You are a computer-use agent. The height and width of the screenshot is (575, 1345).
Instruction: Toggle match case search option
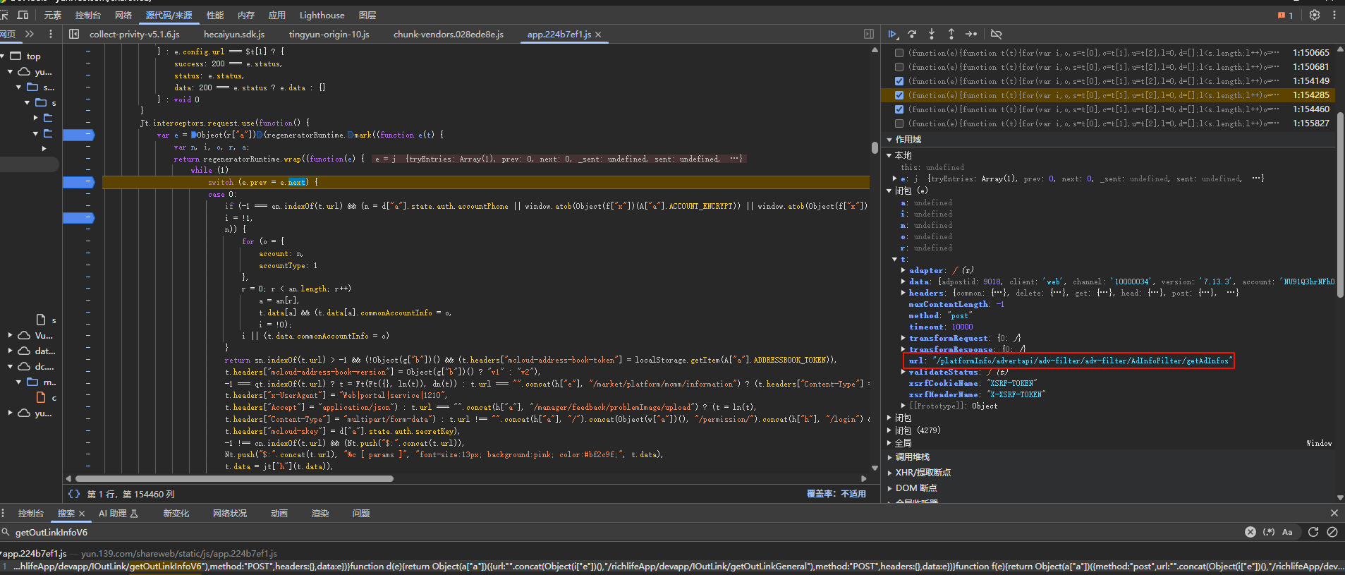click(x=1287, y=532)
